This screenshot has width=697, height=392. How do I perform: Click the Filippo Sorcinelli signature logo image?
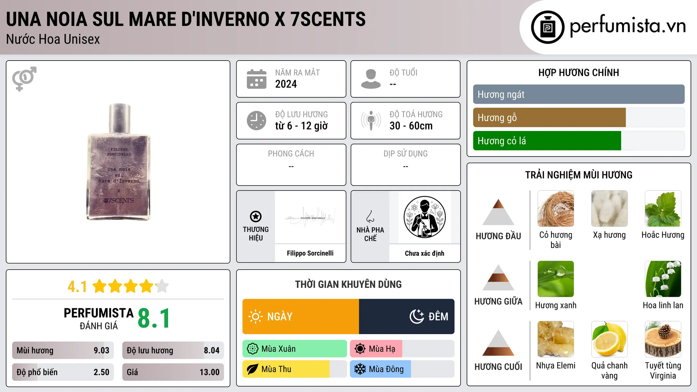[310, 217]
